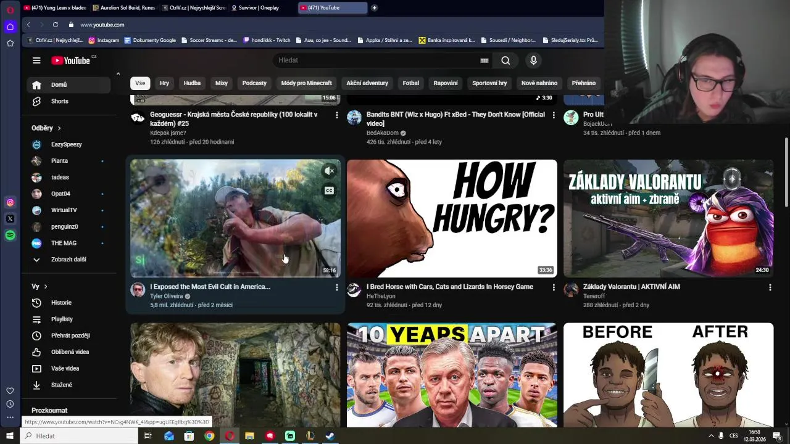Open Chrome from the taskbar
Viewport: 790px width, 444px height.
tap(209, 436)
